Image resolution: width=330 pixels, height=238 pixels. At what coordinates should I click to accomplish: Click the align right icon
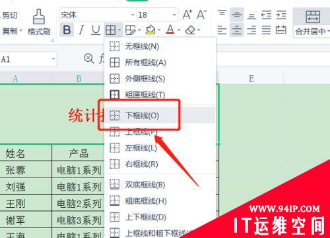(251, 30)
